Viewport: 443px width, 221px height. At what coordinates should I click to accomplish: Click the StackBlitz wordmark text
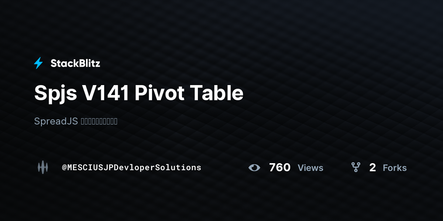pos(75,63)
